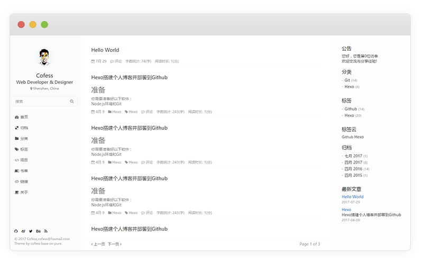The width and height of the screenshot is (423, 264).
Task: Click the Cofess profile avatar image
Action: point(45,58)
